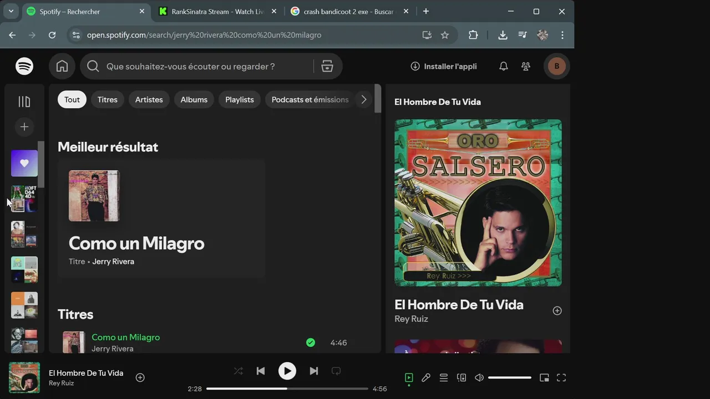Go to Spotify Home

62,66
